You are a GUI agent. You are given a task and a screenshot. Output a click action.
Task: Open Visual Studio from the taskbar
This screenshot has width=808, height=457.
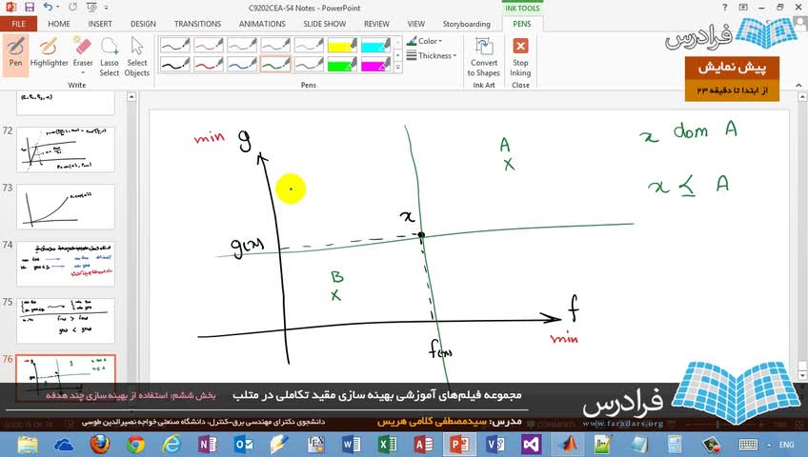pos(531,444)
